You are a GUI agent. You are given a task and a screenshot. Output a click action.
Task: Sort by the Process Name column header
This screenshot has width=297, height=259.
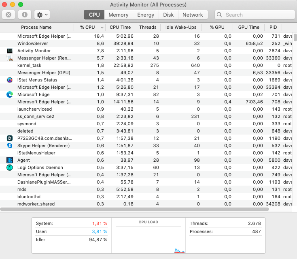tap(36, 27)
